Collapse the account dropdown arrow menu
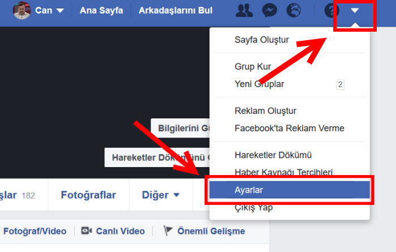This screenshot has width=396, height=252. coord(355,11)
